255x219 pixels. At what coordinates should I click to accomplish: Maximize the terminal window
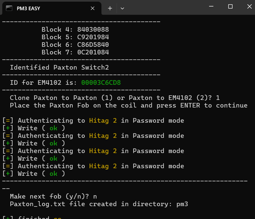point(230,7)
